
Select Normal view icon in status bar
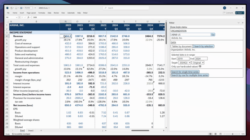[x=211, y=134]
